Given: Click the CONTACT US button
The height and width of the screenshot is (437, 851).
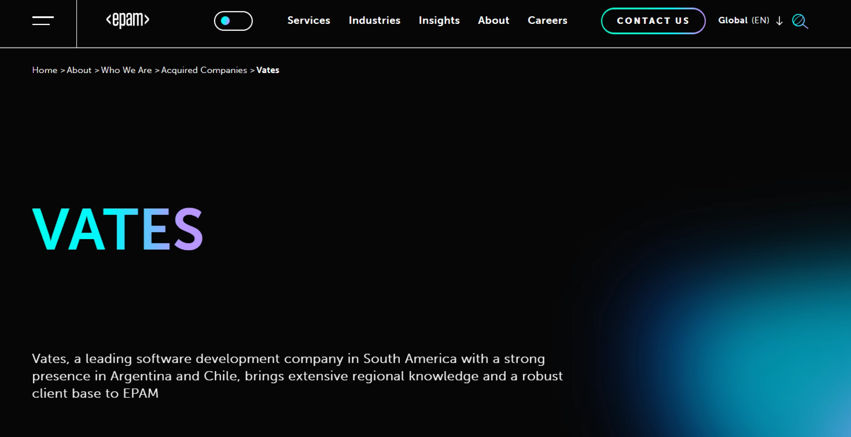Looking at the screenshot, I should tap(653, 21).
